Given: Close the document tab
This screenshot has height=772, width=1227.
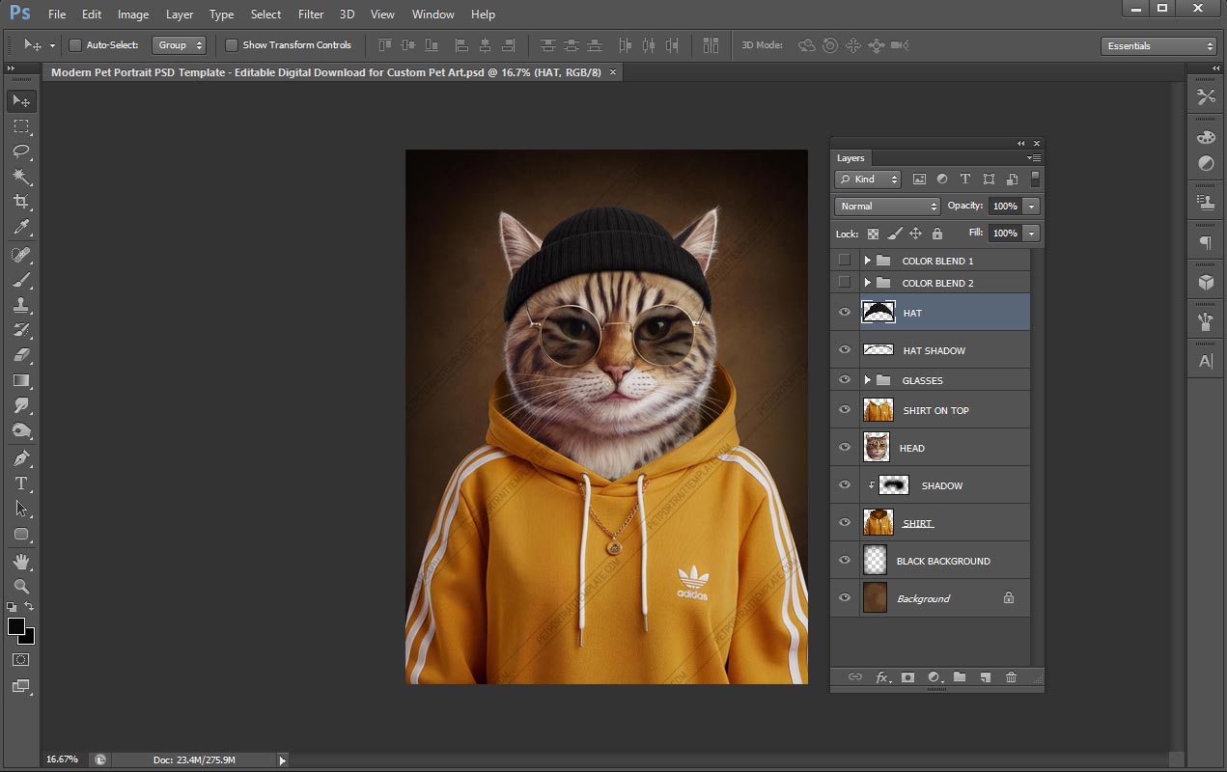Looking at the screenshot, I should tap(612, 72).
